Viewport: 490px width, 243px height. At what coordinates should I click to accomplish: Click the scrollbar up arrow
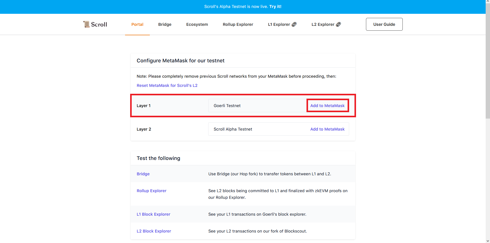point(488,2)
